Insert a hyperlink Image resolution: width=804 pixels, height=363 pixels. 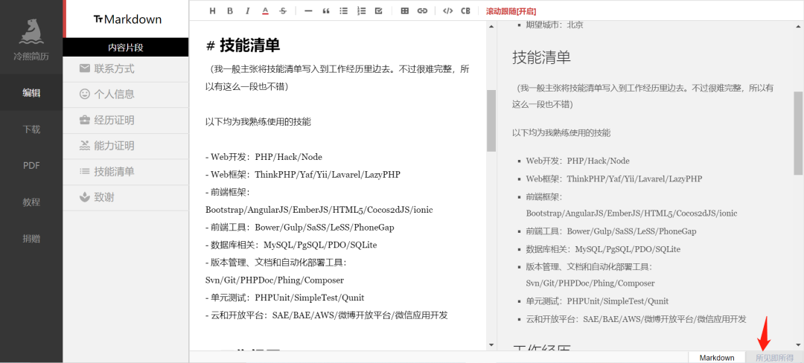[422, 10]
